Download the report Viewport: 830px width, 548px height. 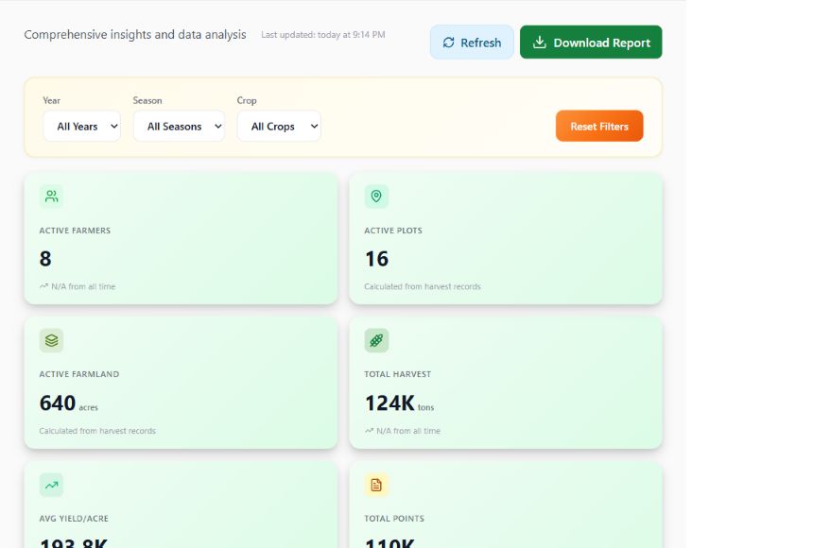(591, 43)
